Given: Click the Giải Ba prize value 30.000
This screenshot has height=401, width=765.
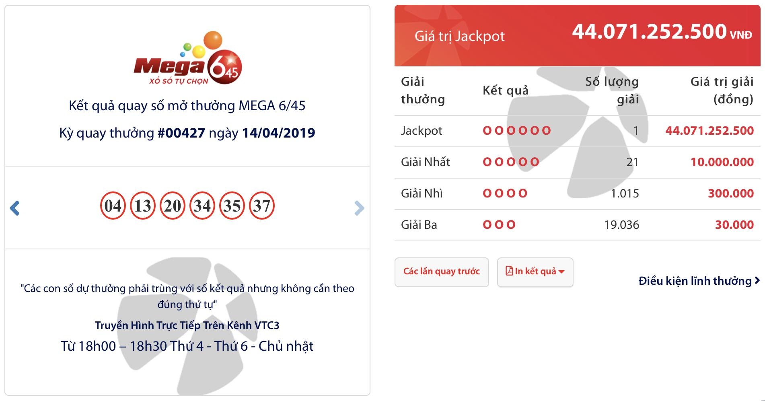Looking at the screenshot, I should pos(734,225).
